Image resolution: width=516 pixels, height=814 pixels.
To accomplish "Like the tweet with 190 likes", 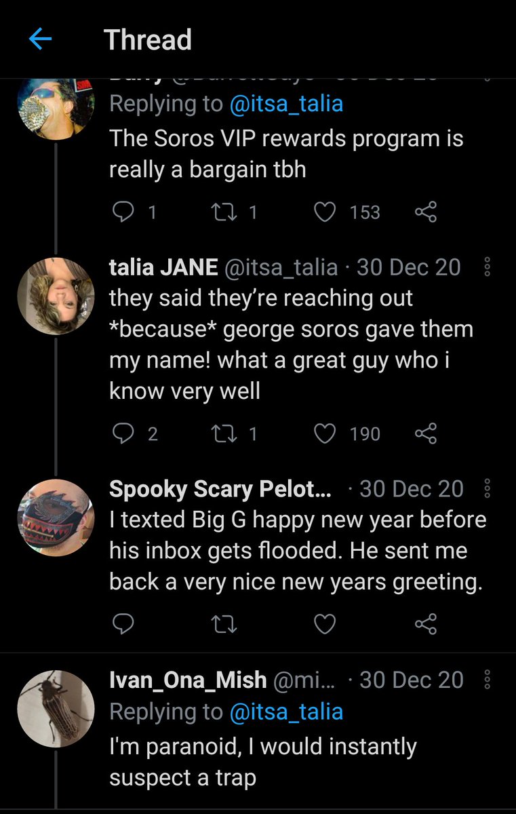I will 326,433.
